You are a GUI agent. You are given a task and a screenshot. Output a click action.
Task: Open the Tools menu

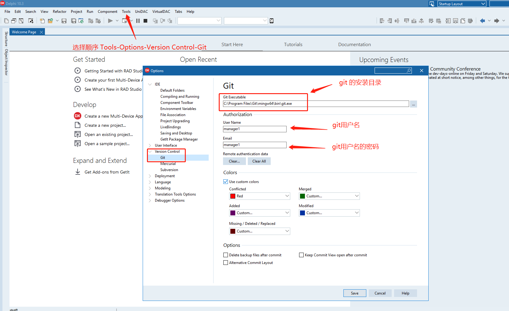tap(126, 12)
